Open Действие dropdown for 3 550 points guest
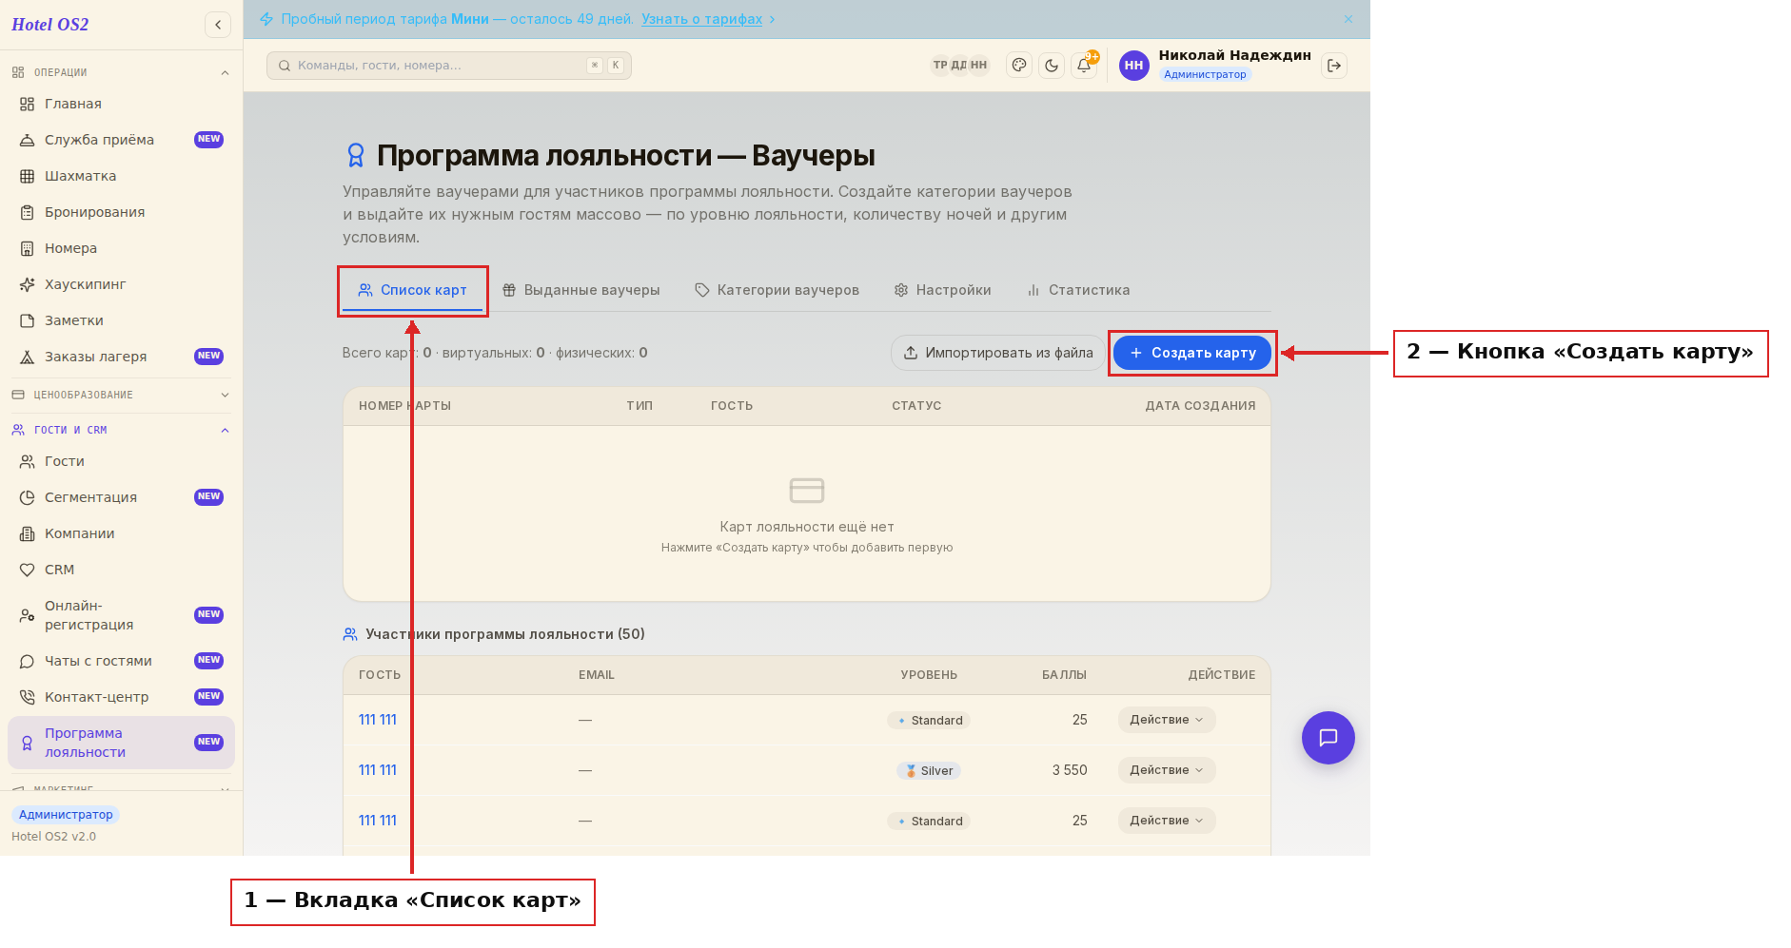This screenshot has height=948, width=1791. [x=1167, y=770]
